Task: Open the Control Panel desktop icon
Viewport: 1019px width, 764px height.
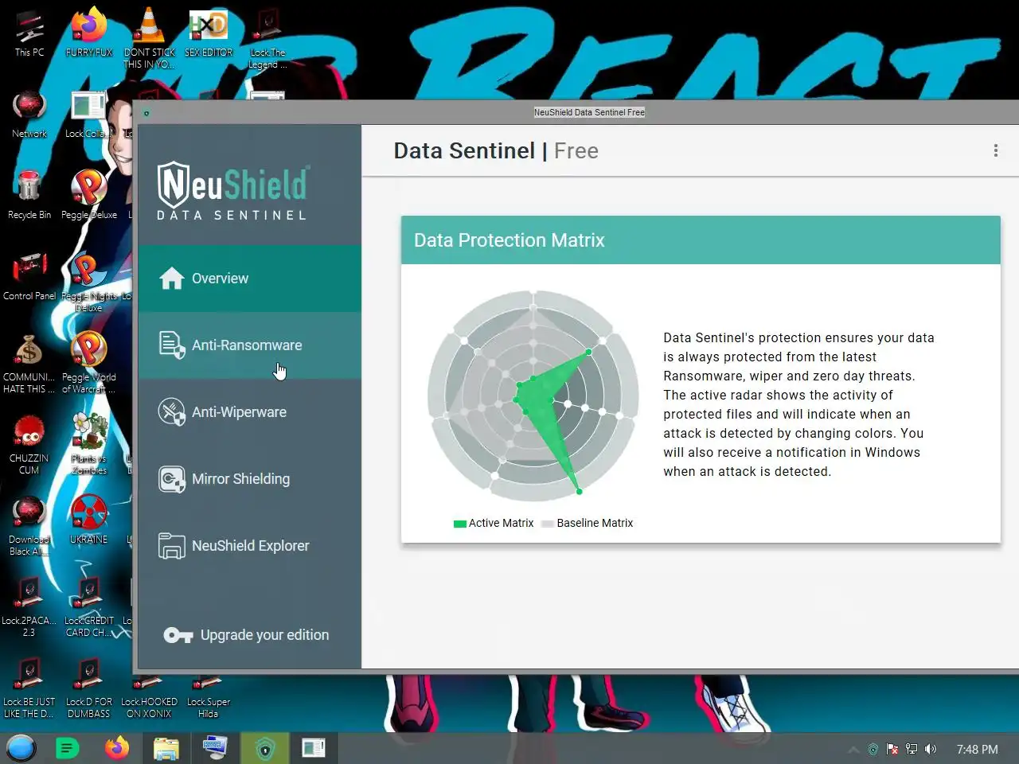Action: tap(29, 277)
